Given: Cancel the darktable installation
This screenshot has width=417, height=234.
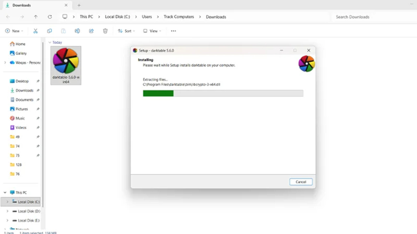Looking at the screenshot, I should coord(301,182).
